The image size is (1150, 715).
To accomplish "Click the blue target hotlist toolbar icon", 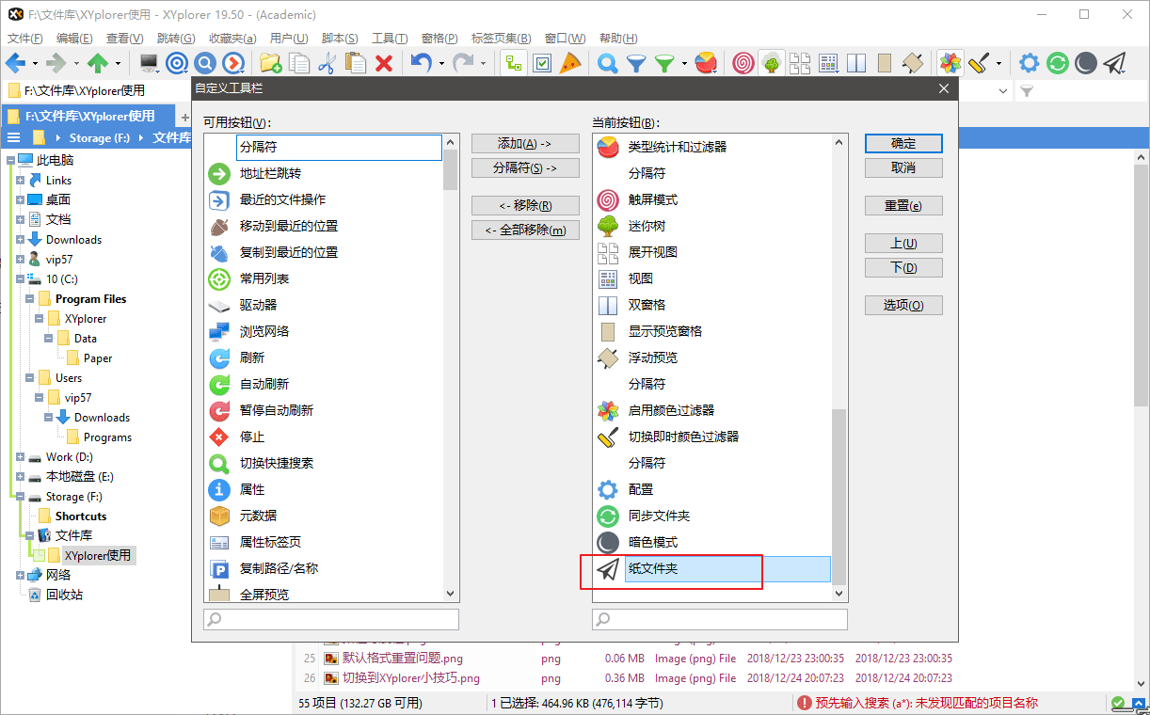I will [177, 63].
